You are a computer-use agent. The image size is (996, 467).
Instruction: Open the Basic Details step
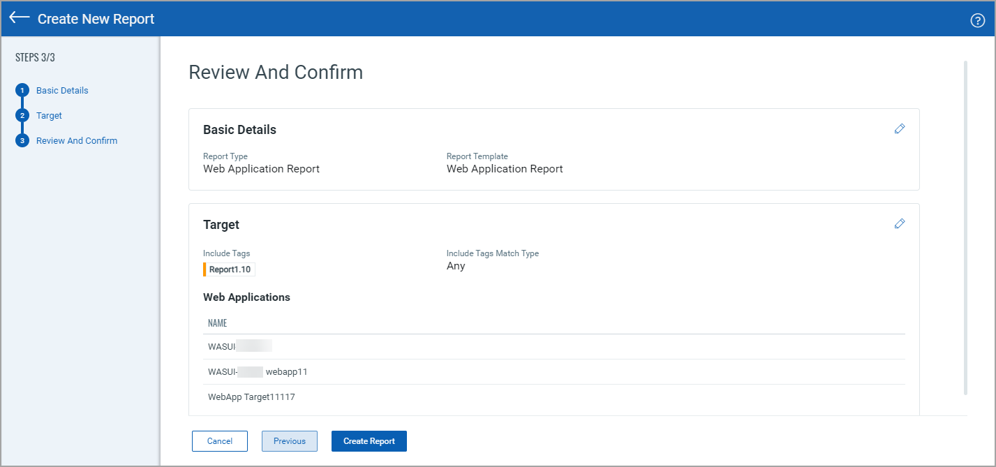pos(62,90)
